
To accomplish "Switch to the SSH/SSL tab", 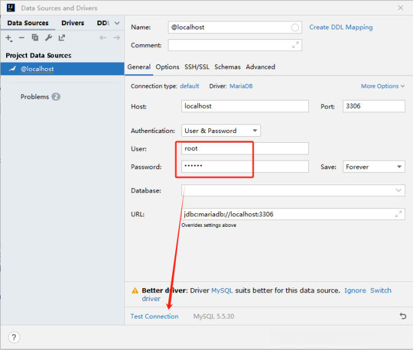I will (196, 67).
